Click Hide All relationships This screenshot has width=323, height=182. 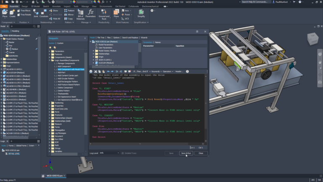(x=55, y=19)
